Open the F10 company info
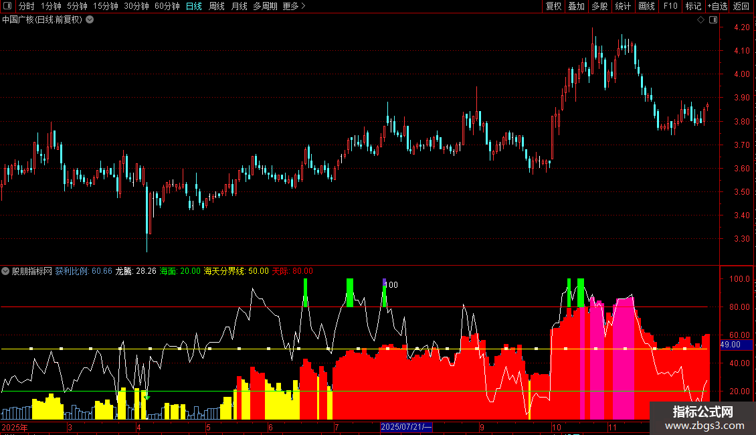Image resolution: width=756 pixels, height=435 pixels. (670, 6)
